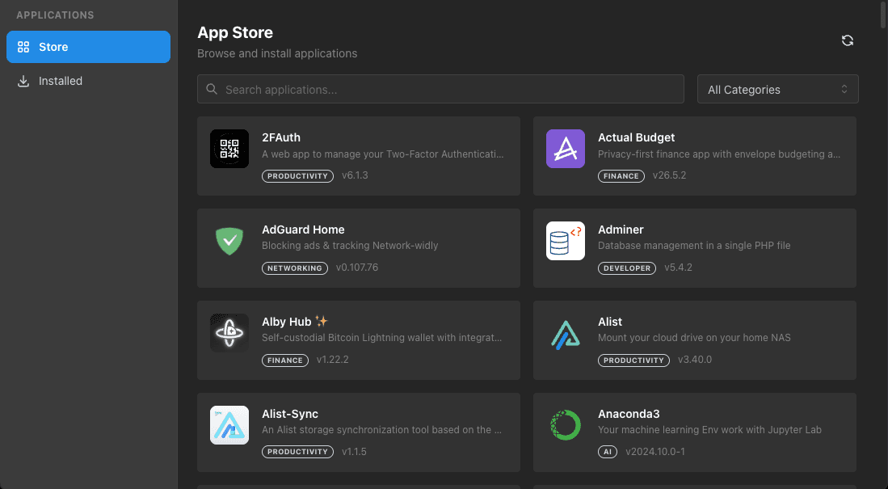Click the sparkles emoji beside Alby Hub
Viewport: 888px width, 489px height.
pyautogui.click(x=321, y=321)
